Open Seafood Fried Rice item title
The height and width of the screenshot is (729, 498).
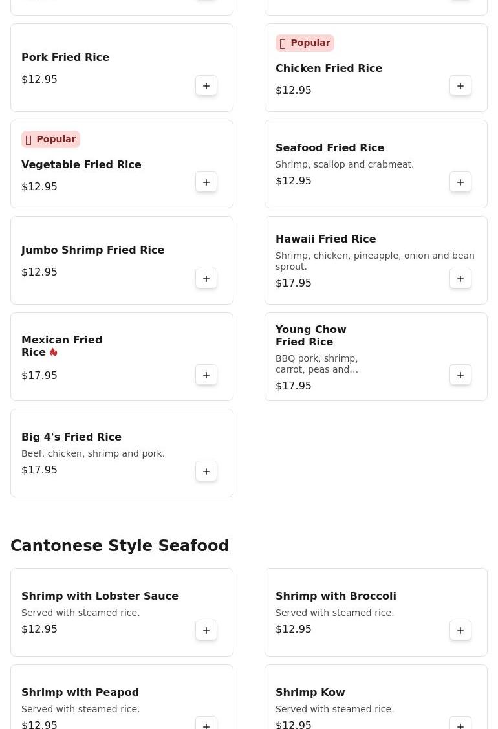(x=330, y=148)
